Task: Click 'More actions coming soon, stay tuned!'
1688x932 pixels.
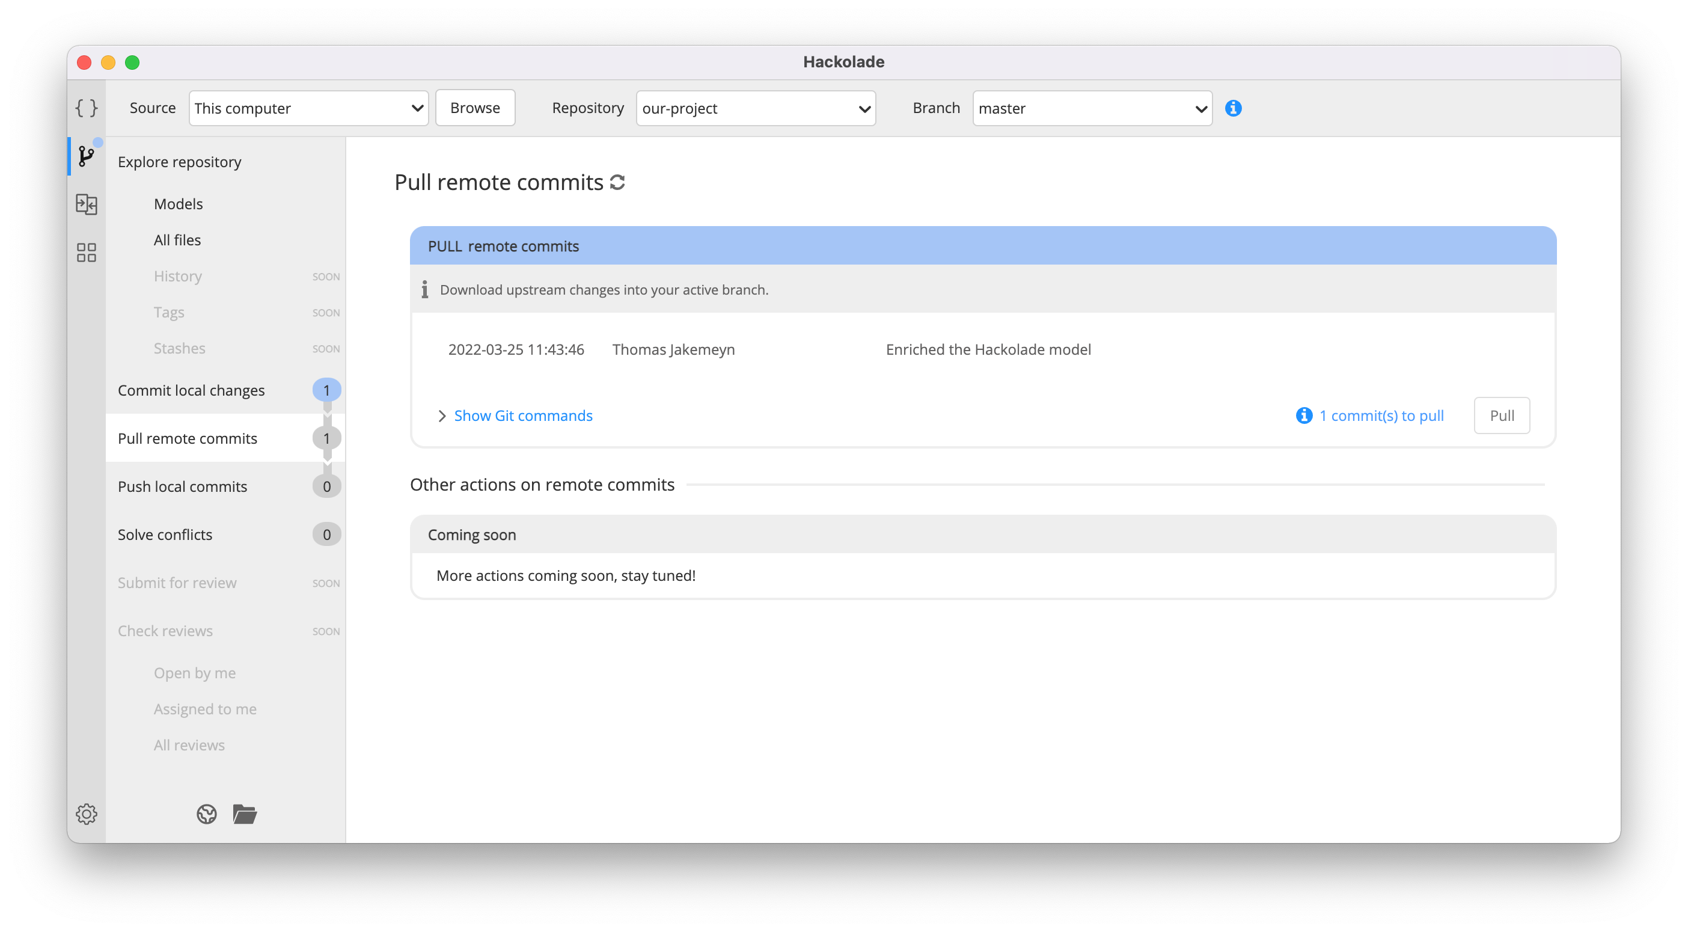Action: click(x=566, y=575)
